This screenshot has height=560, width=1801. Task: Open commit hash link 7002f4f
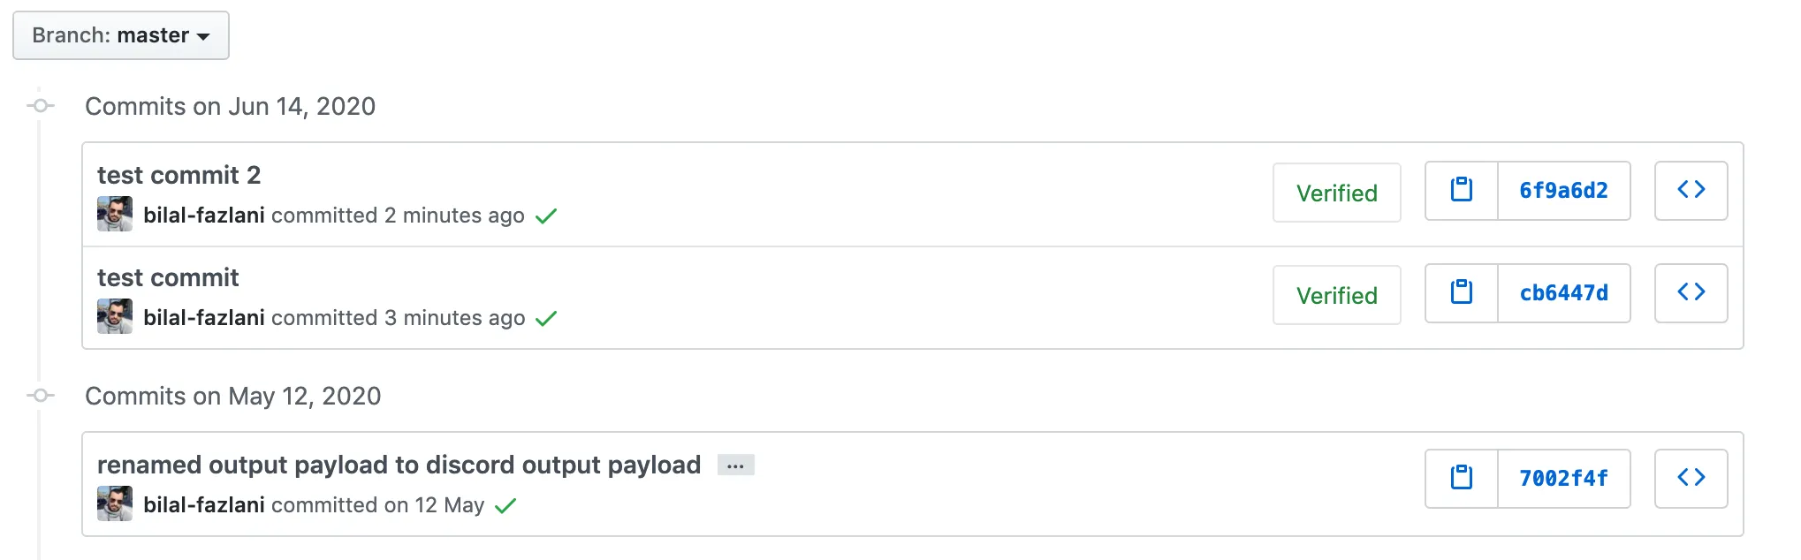click(1563, 478)
